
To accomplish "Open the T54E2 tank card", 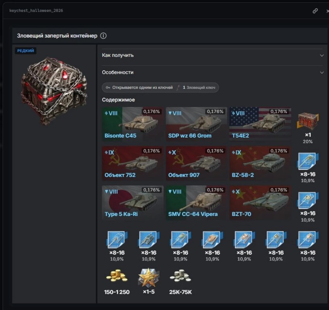I will pos(260,124).
